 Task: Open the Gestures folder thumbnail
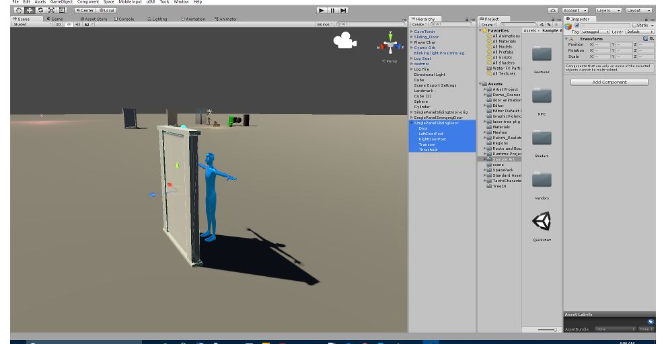542,54
